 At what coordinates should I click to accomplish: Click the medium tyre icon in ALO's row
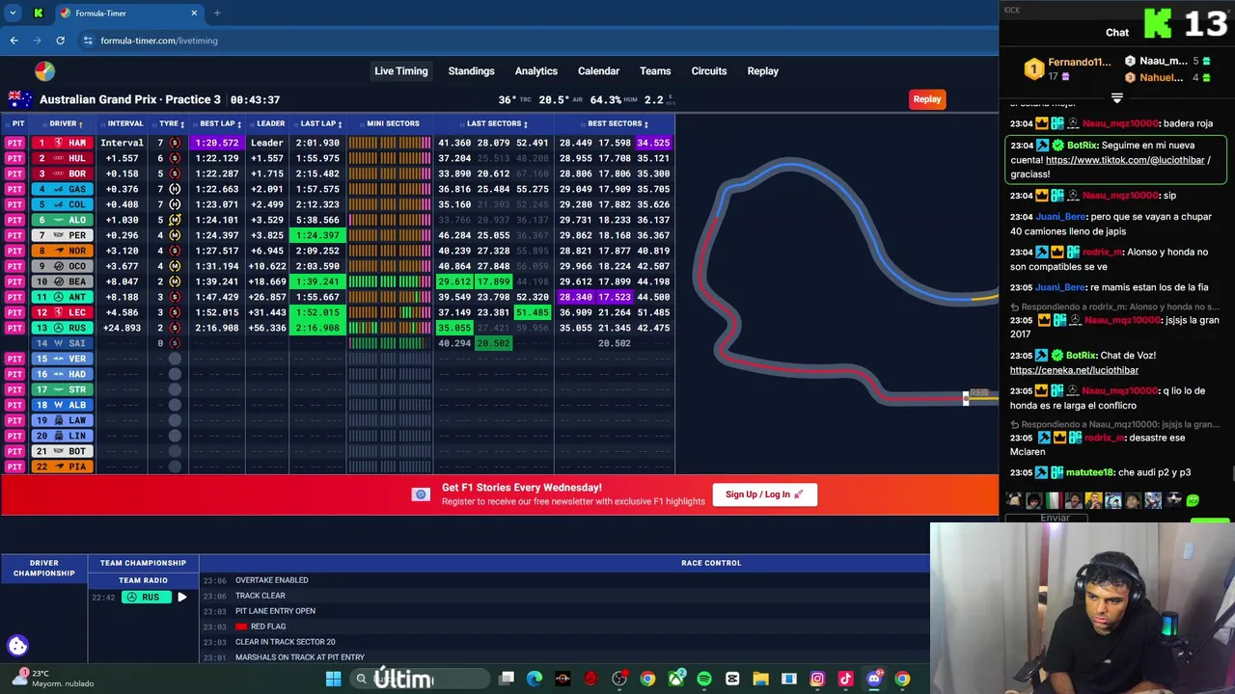click(175, 220)
